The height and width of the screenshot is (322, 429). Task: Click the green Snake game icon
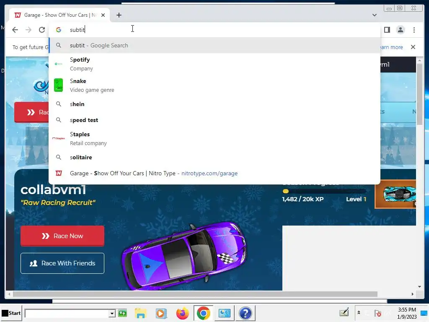click(58, 85)
